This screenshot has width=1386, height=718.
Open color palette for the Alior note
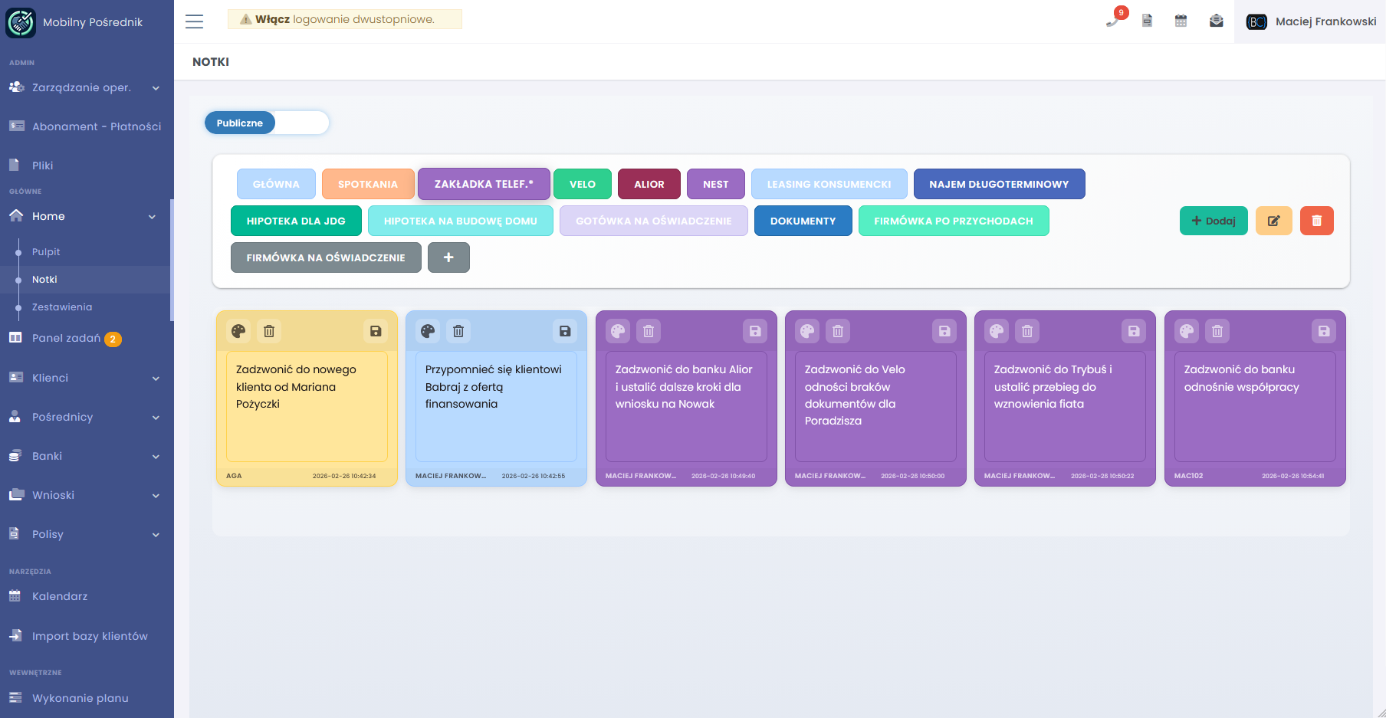coord(618,331)
